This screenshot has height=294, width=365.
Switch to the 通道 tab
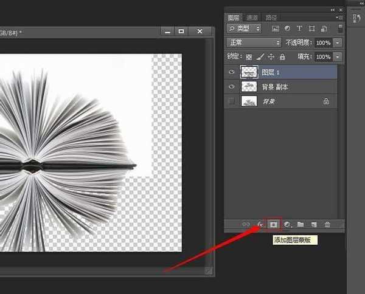pos(251,18)
